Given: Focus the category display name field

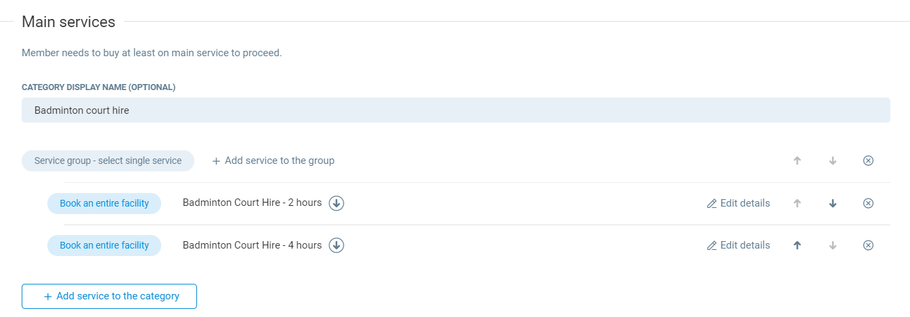Looking at the screenshot, I should pyautogui.click(x=456, y=110).
